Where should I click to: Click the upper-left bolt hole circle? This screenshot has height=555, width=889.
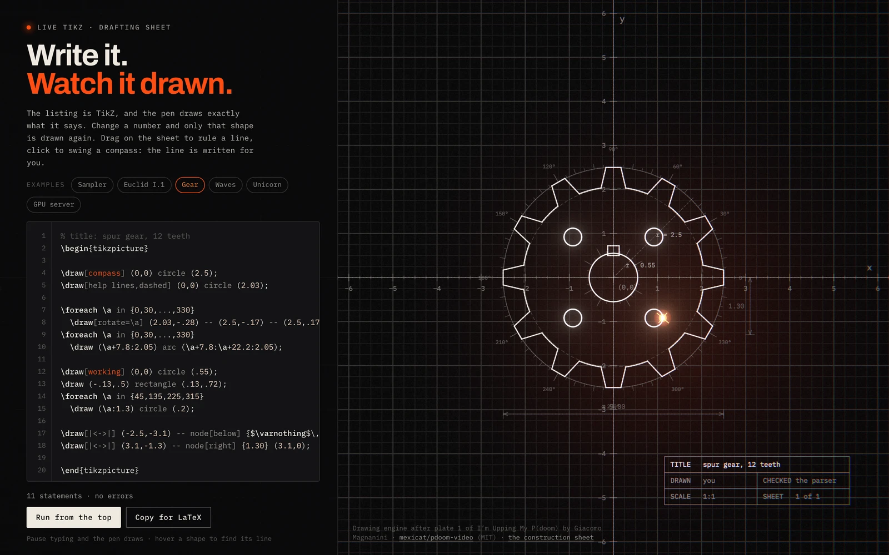tap(573, 237)
